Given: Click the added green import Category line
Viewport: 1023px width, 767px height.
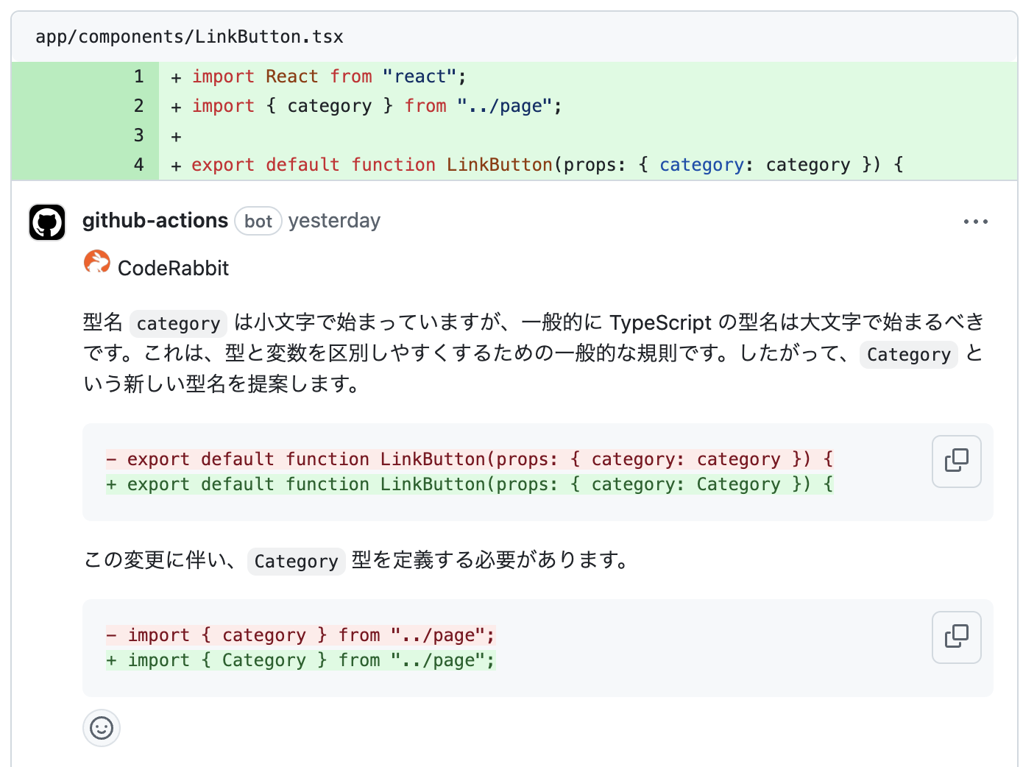Looking at the screenshot, I should pos(300,660).
